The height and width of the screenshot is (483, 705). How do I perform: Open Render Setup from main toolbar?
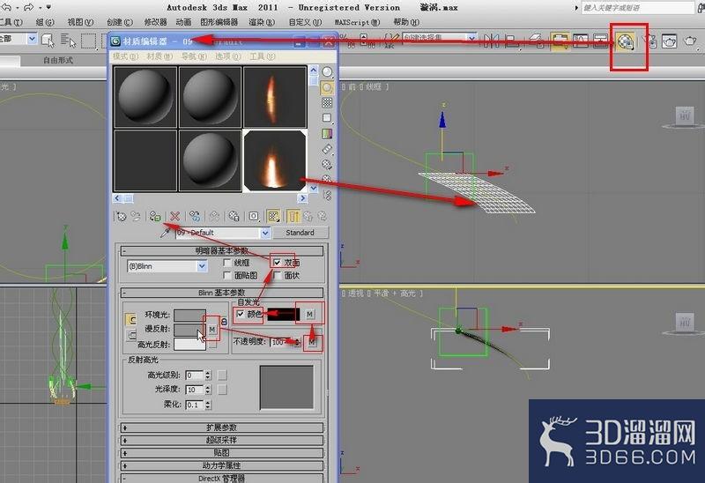click(649, 41)
